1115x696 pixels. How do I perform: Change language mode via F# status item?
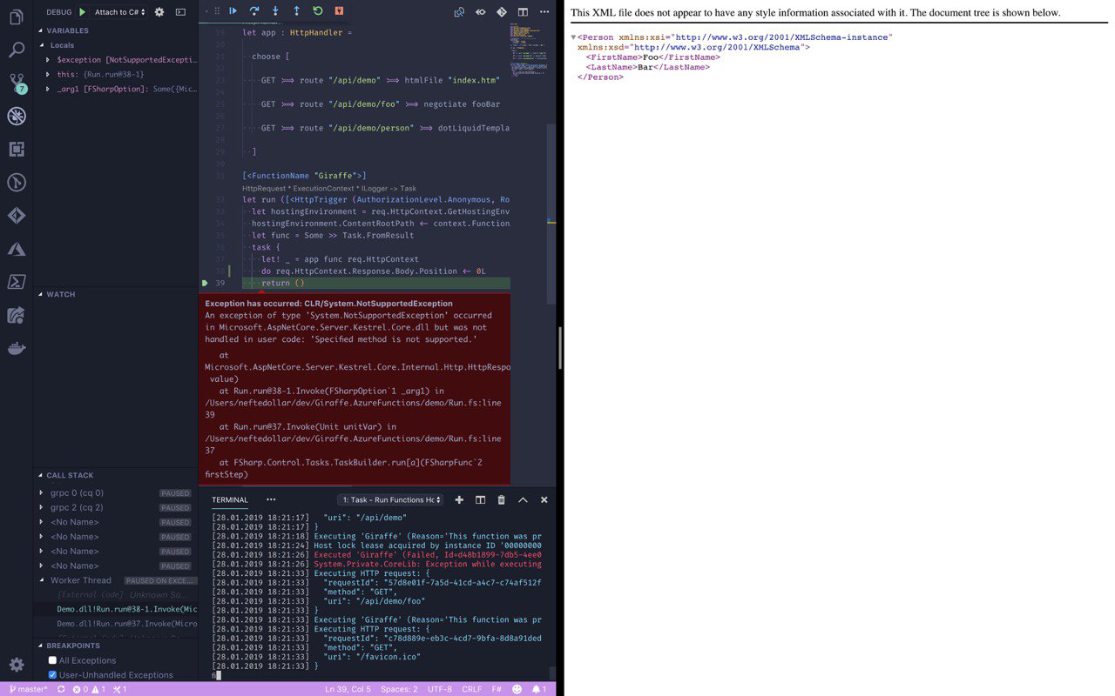pyautogui.click(x=497, y=689)
